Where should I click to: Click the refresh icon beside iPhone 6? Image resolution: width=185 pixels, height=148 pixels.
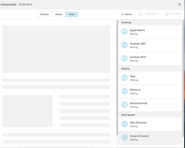[125, 91]
